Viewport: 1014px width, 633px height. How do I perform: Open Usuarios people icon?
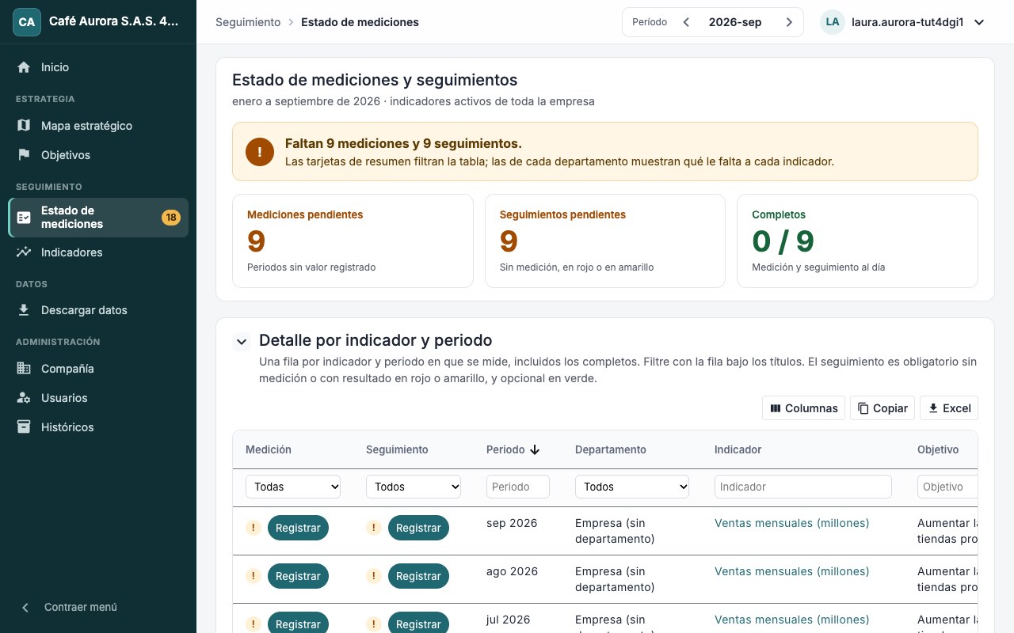point(24,398)
